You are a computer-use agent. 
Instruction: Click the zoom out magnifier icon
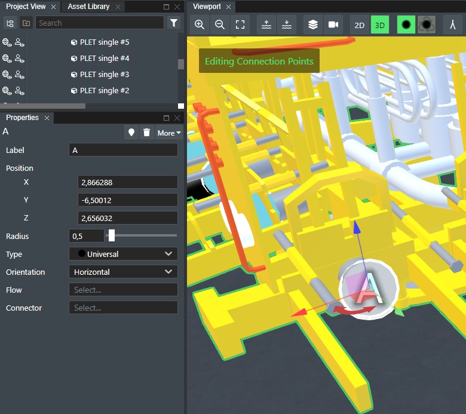click(x=220, y=24)
